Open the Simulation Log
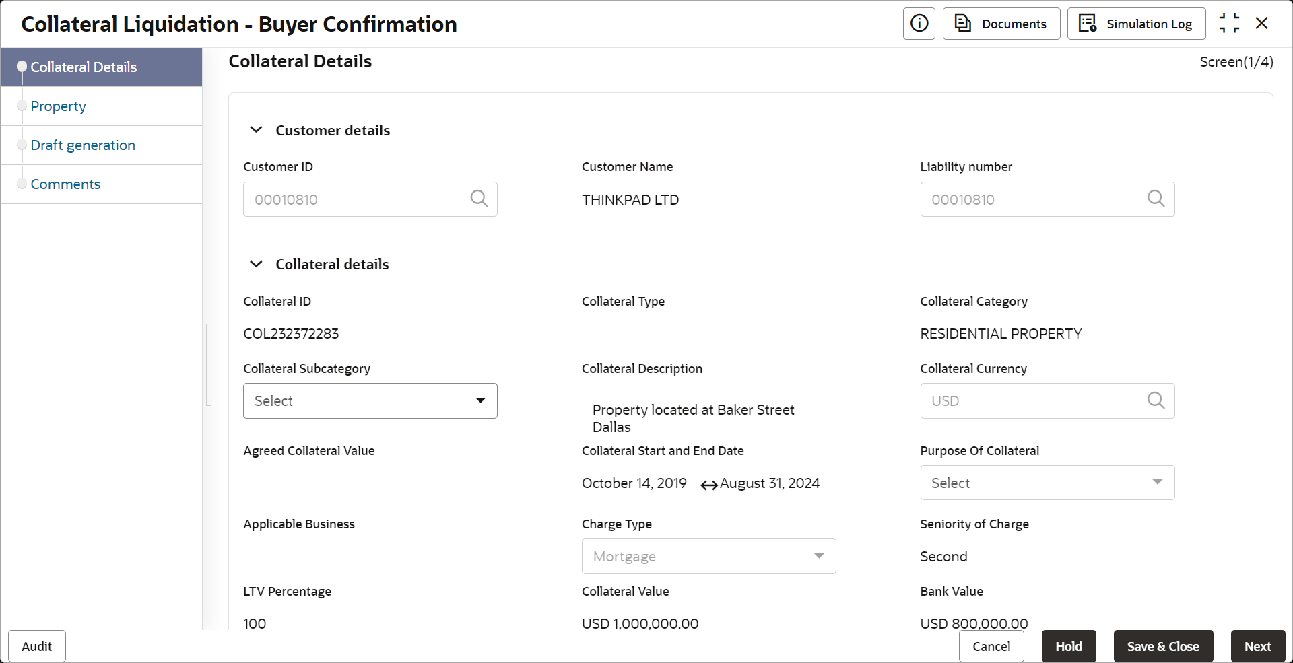 click(x=1136, y=24)
